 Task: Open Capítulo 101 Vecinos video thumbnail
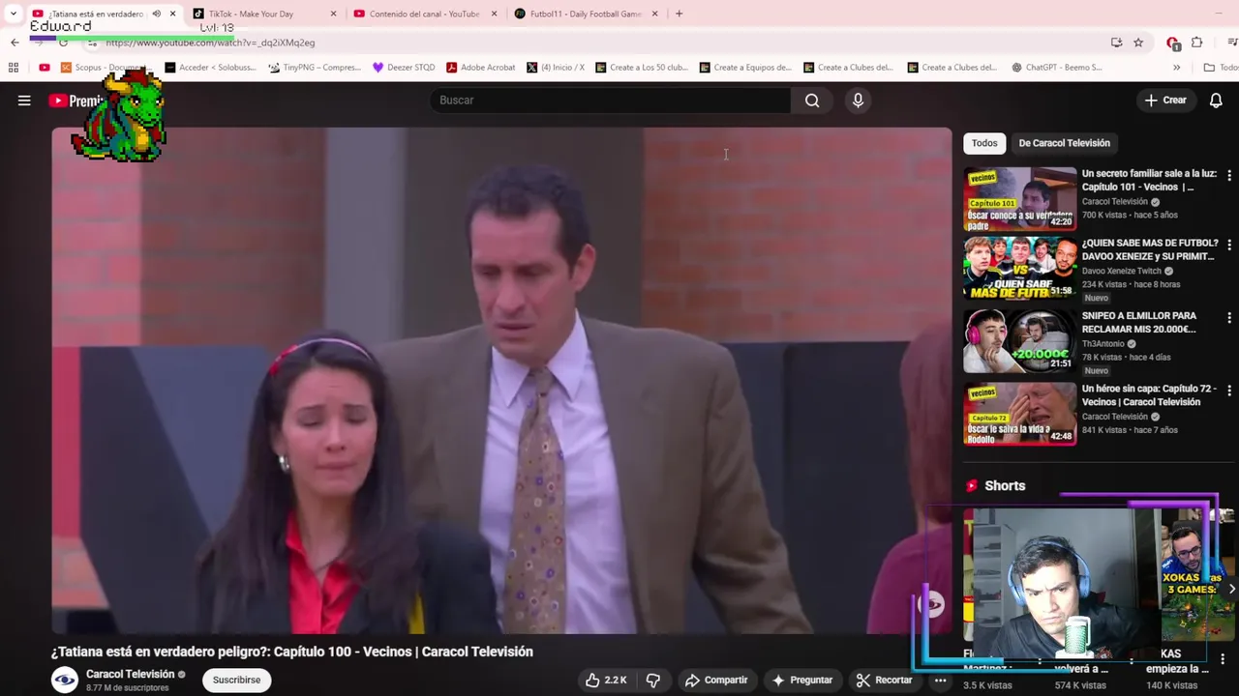(1020, 199)
